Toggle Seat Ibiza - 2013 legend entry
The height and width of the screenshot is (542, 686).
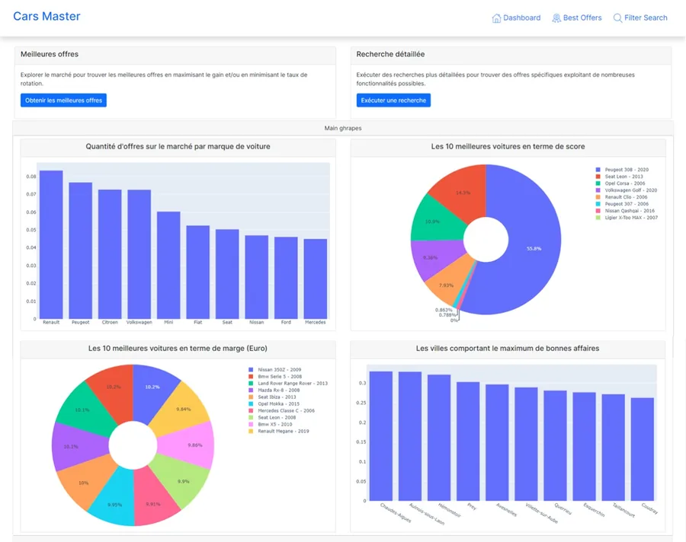tap(272, 397)
